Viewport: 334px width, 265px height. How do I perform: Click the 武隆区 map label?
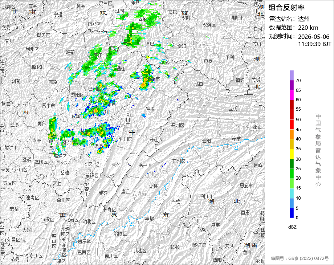click(140, 251)
